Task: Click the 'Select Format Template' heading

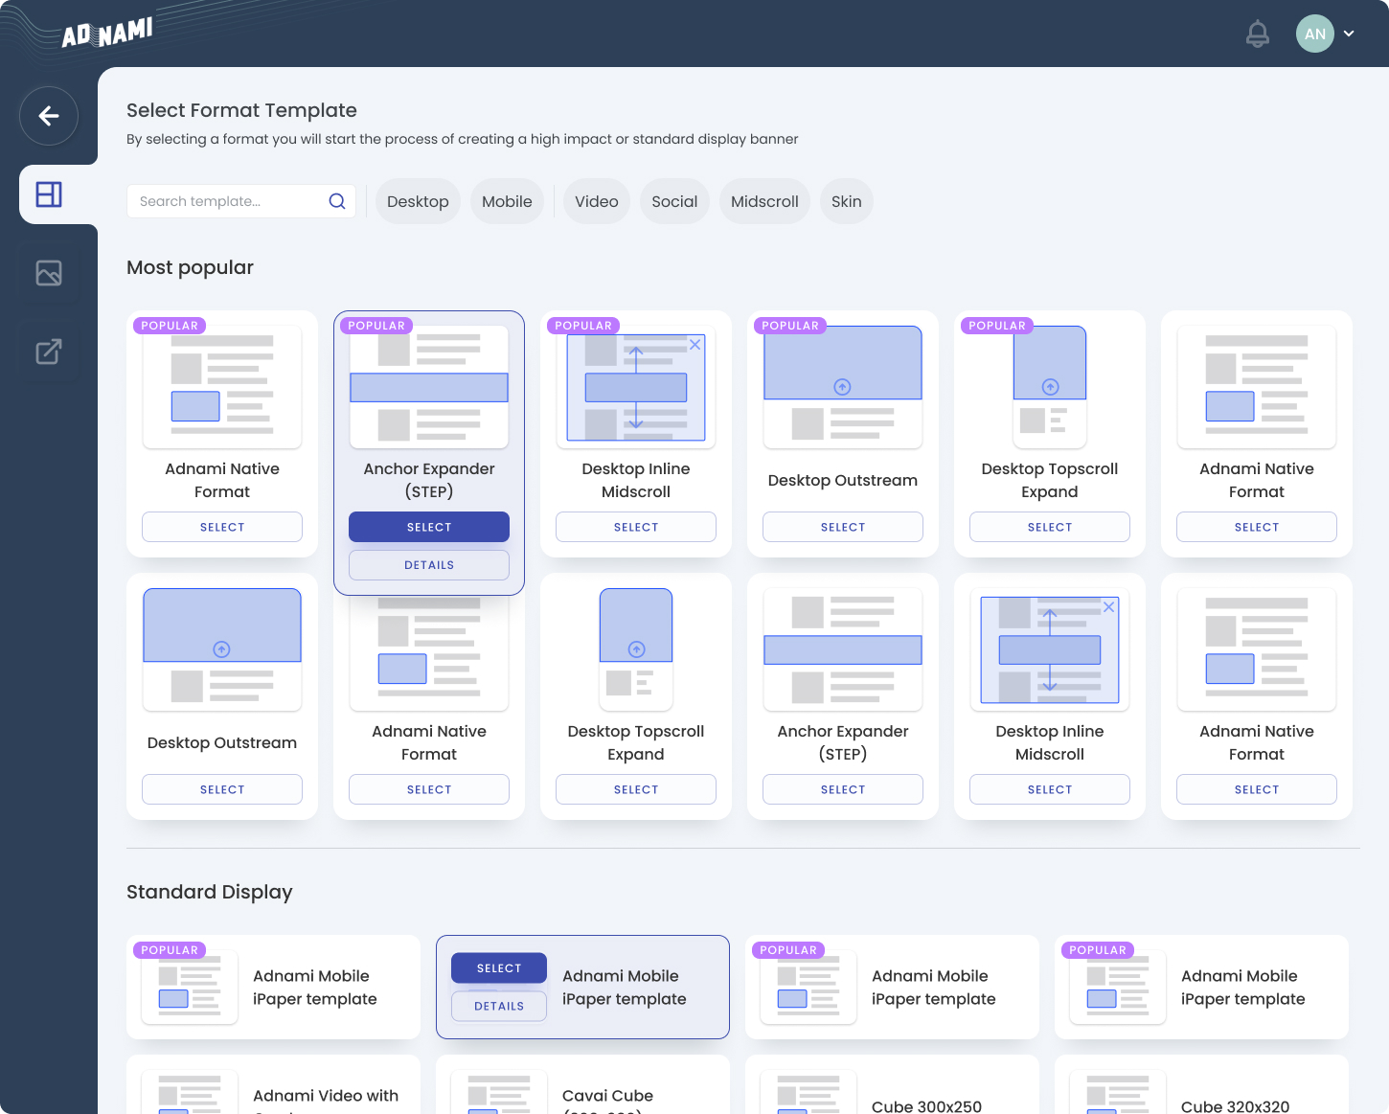Action: click(241, 110)
